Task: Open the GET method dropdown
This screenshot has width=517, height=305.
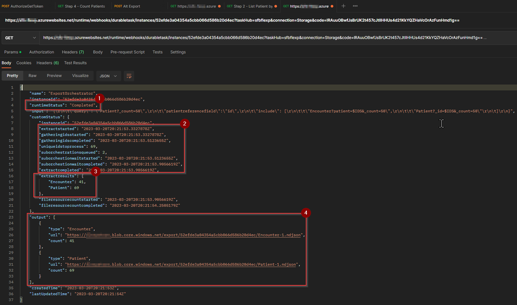Action: click(x=20, y=38)
